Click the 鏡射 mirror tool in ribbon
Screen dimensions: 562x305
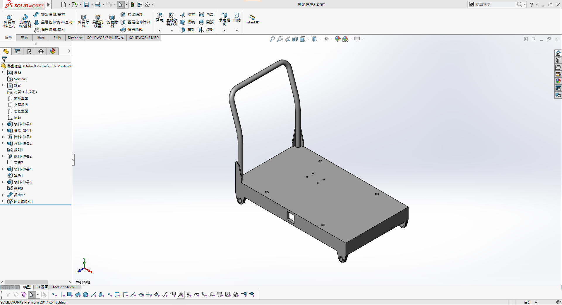click(x=206, y=30)
